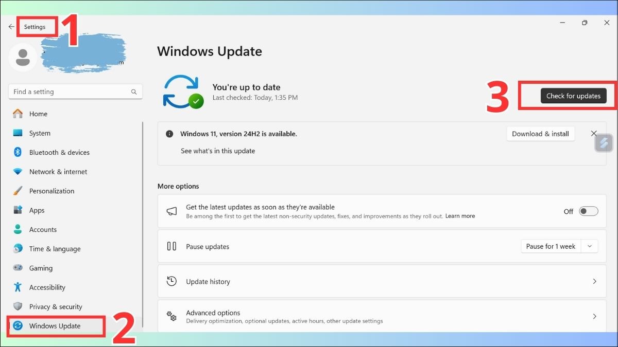This screenshot has height=347, width=618.
Task: Go to Bluetooth & devices
Action: point(75,152)
